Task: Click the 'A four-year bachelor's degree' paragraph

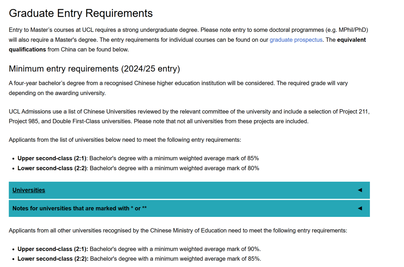Action: (178, 83)
